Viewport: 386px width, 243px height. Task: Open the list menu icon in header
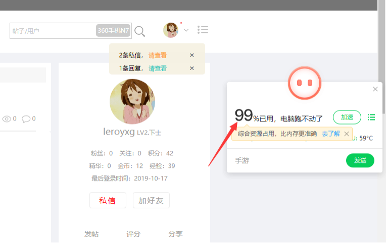[x=203, y=30]
